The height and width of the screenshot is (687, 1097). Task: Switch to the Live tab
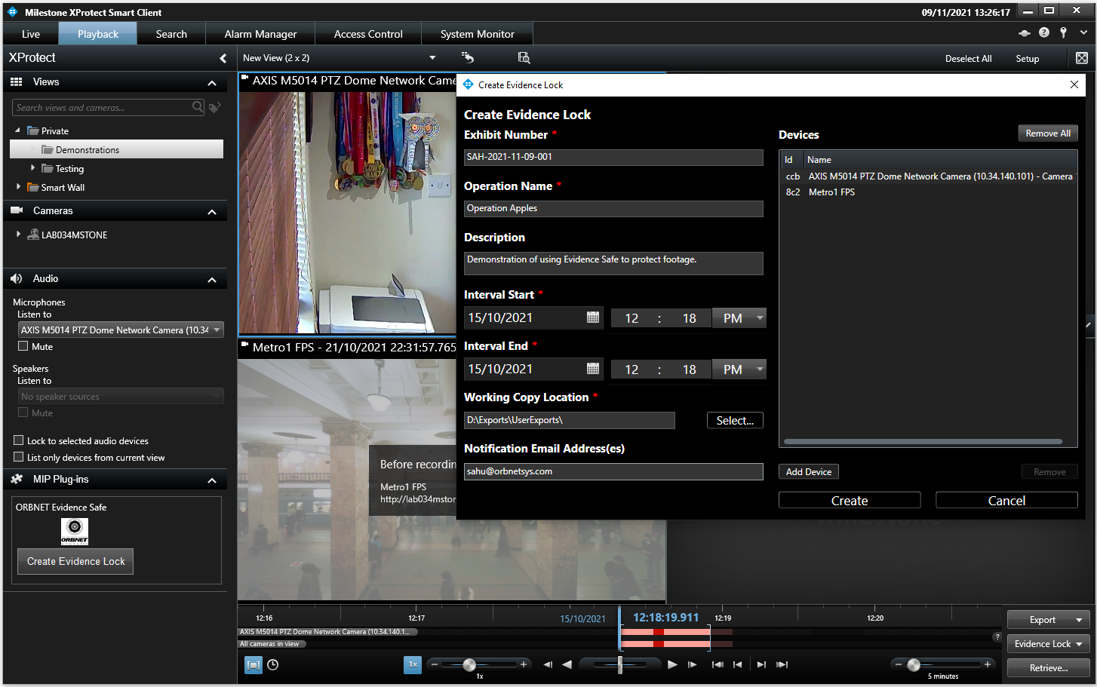click(x=31, y=34)
